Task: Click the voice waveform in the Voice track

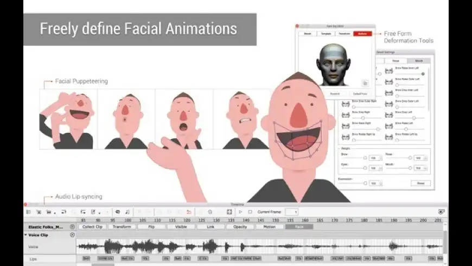Action: click(x=260, y=246)
